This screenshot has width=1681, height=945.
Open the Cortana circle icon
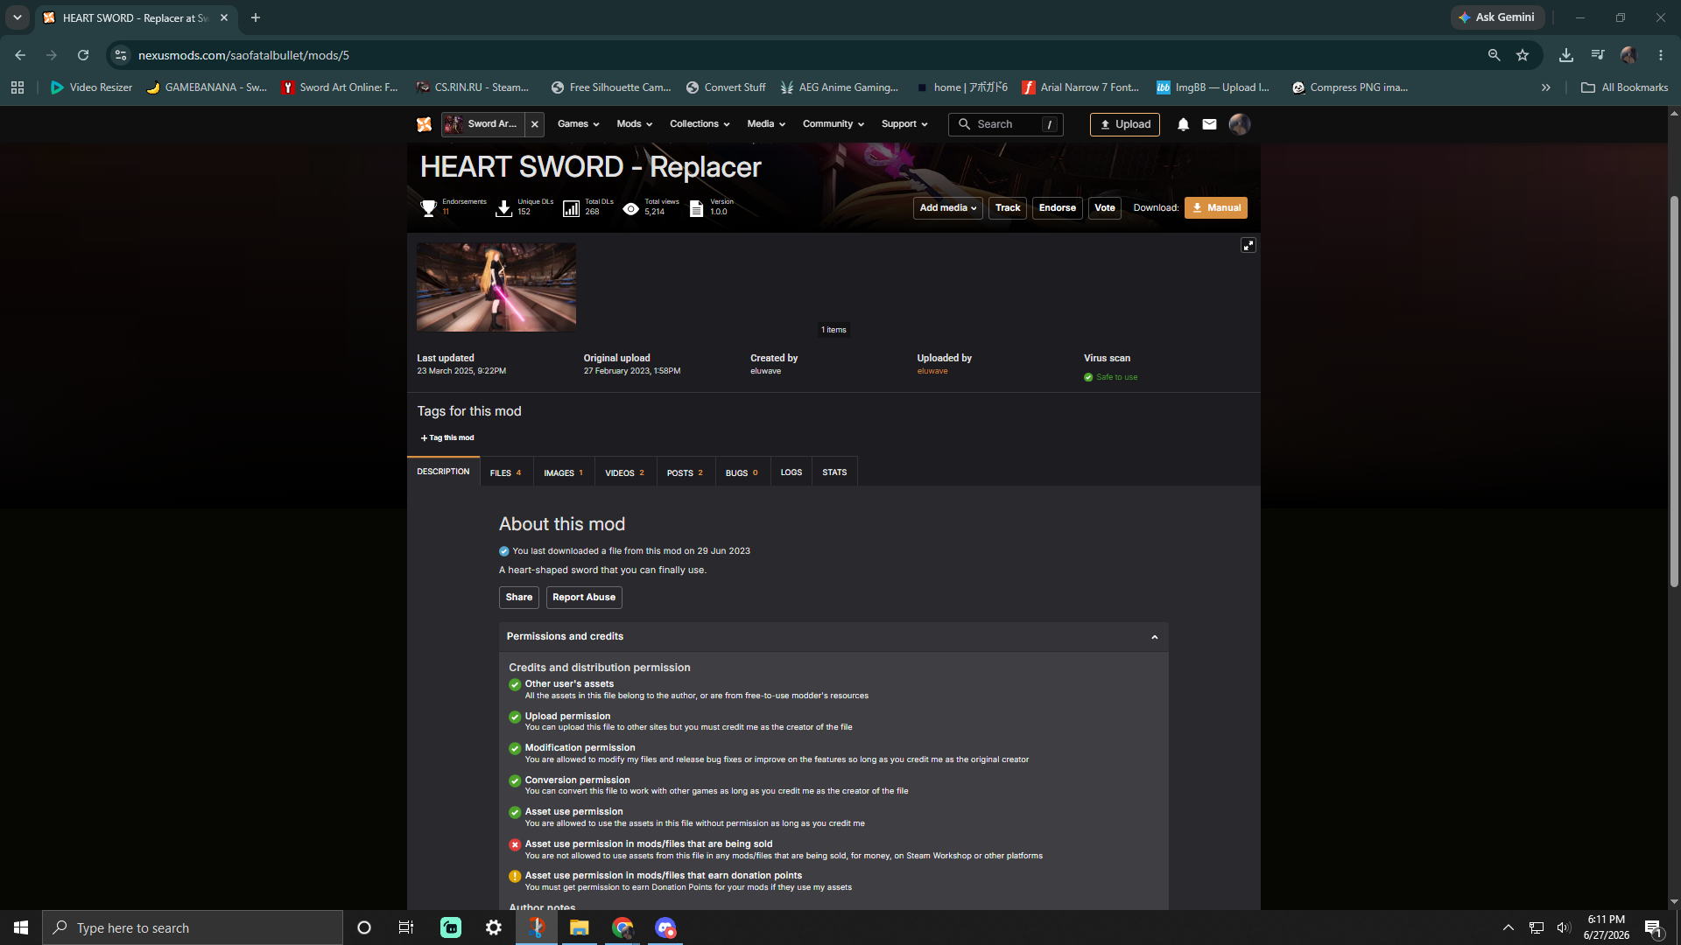[x=364, y=927]
